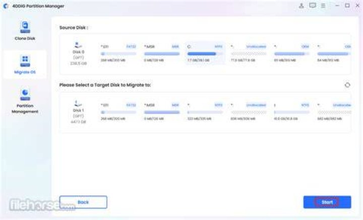
Task: Click the C: partition usage bar
Action: [x=205, y=54]
